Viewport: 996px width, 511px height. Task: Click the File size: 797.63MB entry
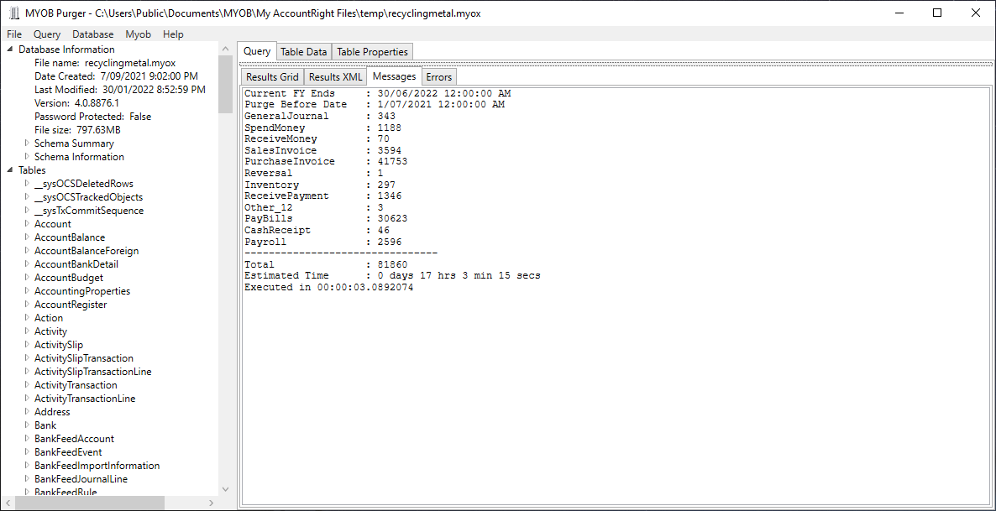click(x=77, y=130)
